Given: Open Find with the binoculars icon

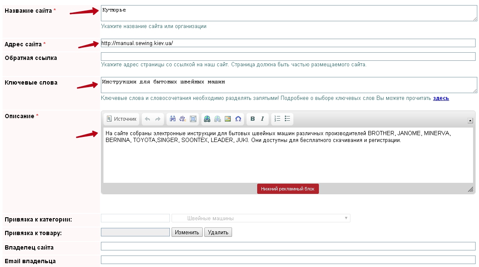Looking at the screenshot, I should point(172,119).
